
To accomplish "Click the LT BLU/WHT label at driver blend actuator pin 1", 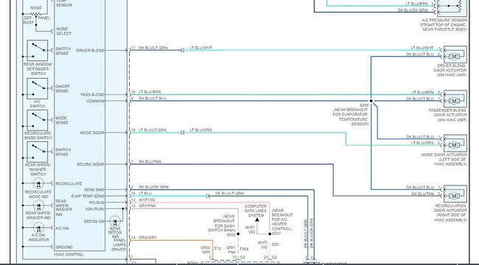I will (422, 48).
